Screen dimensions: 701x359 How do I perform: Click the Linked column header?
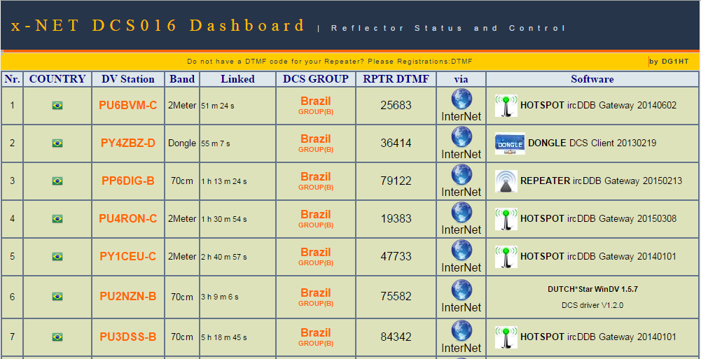tap(237, 79)
